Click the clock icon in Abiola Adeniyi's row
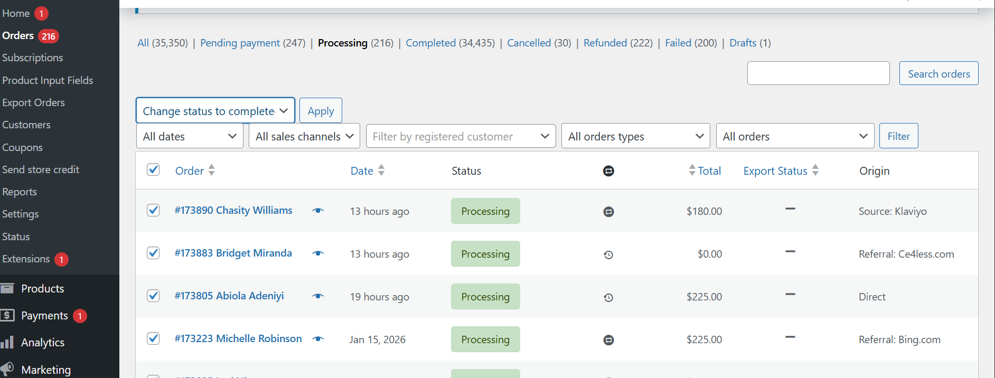 (x=608, y=298)
